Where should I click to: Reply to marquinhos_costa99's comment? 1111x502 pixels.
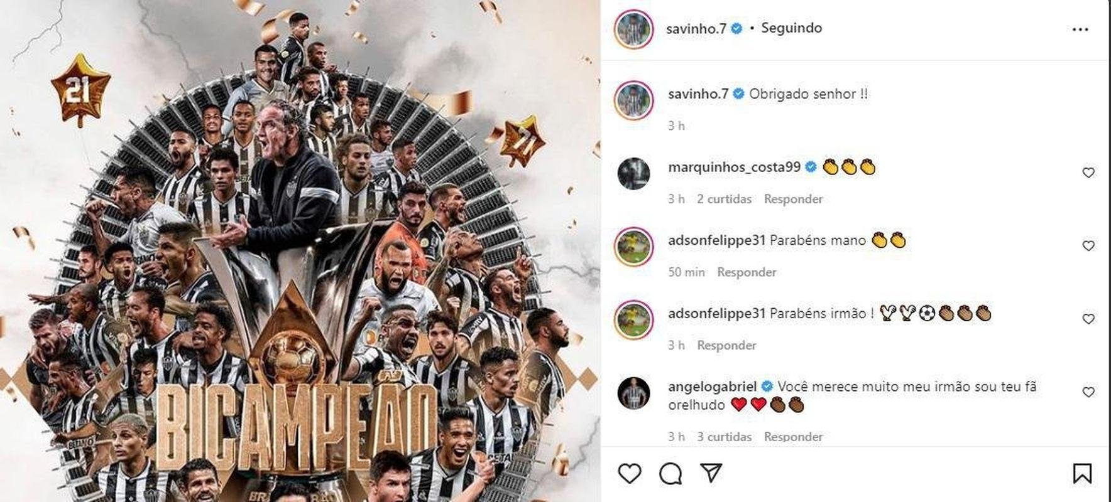(x=793, y=199)
